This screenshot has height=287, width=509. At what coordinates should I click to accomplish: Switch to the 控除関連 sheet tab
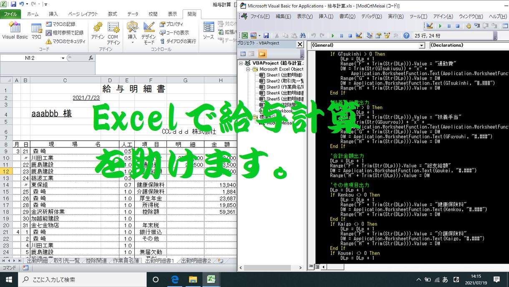[96, 261]
